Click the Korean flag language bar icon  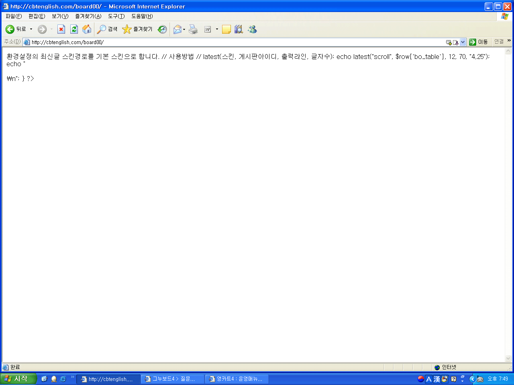[421, 379]
